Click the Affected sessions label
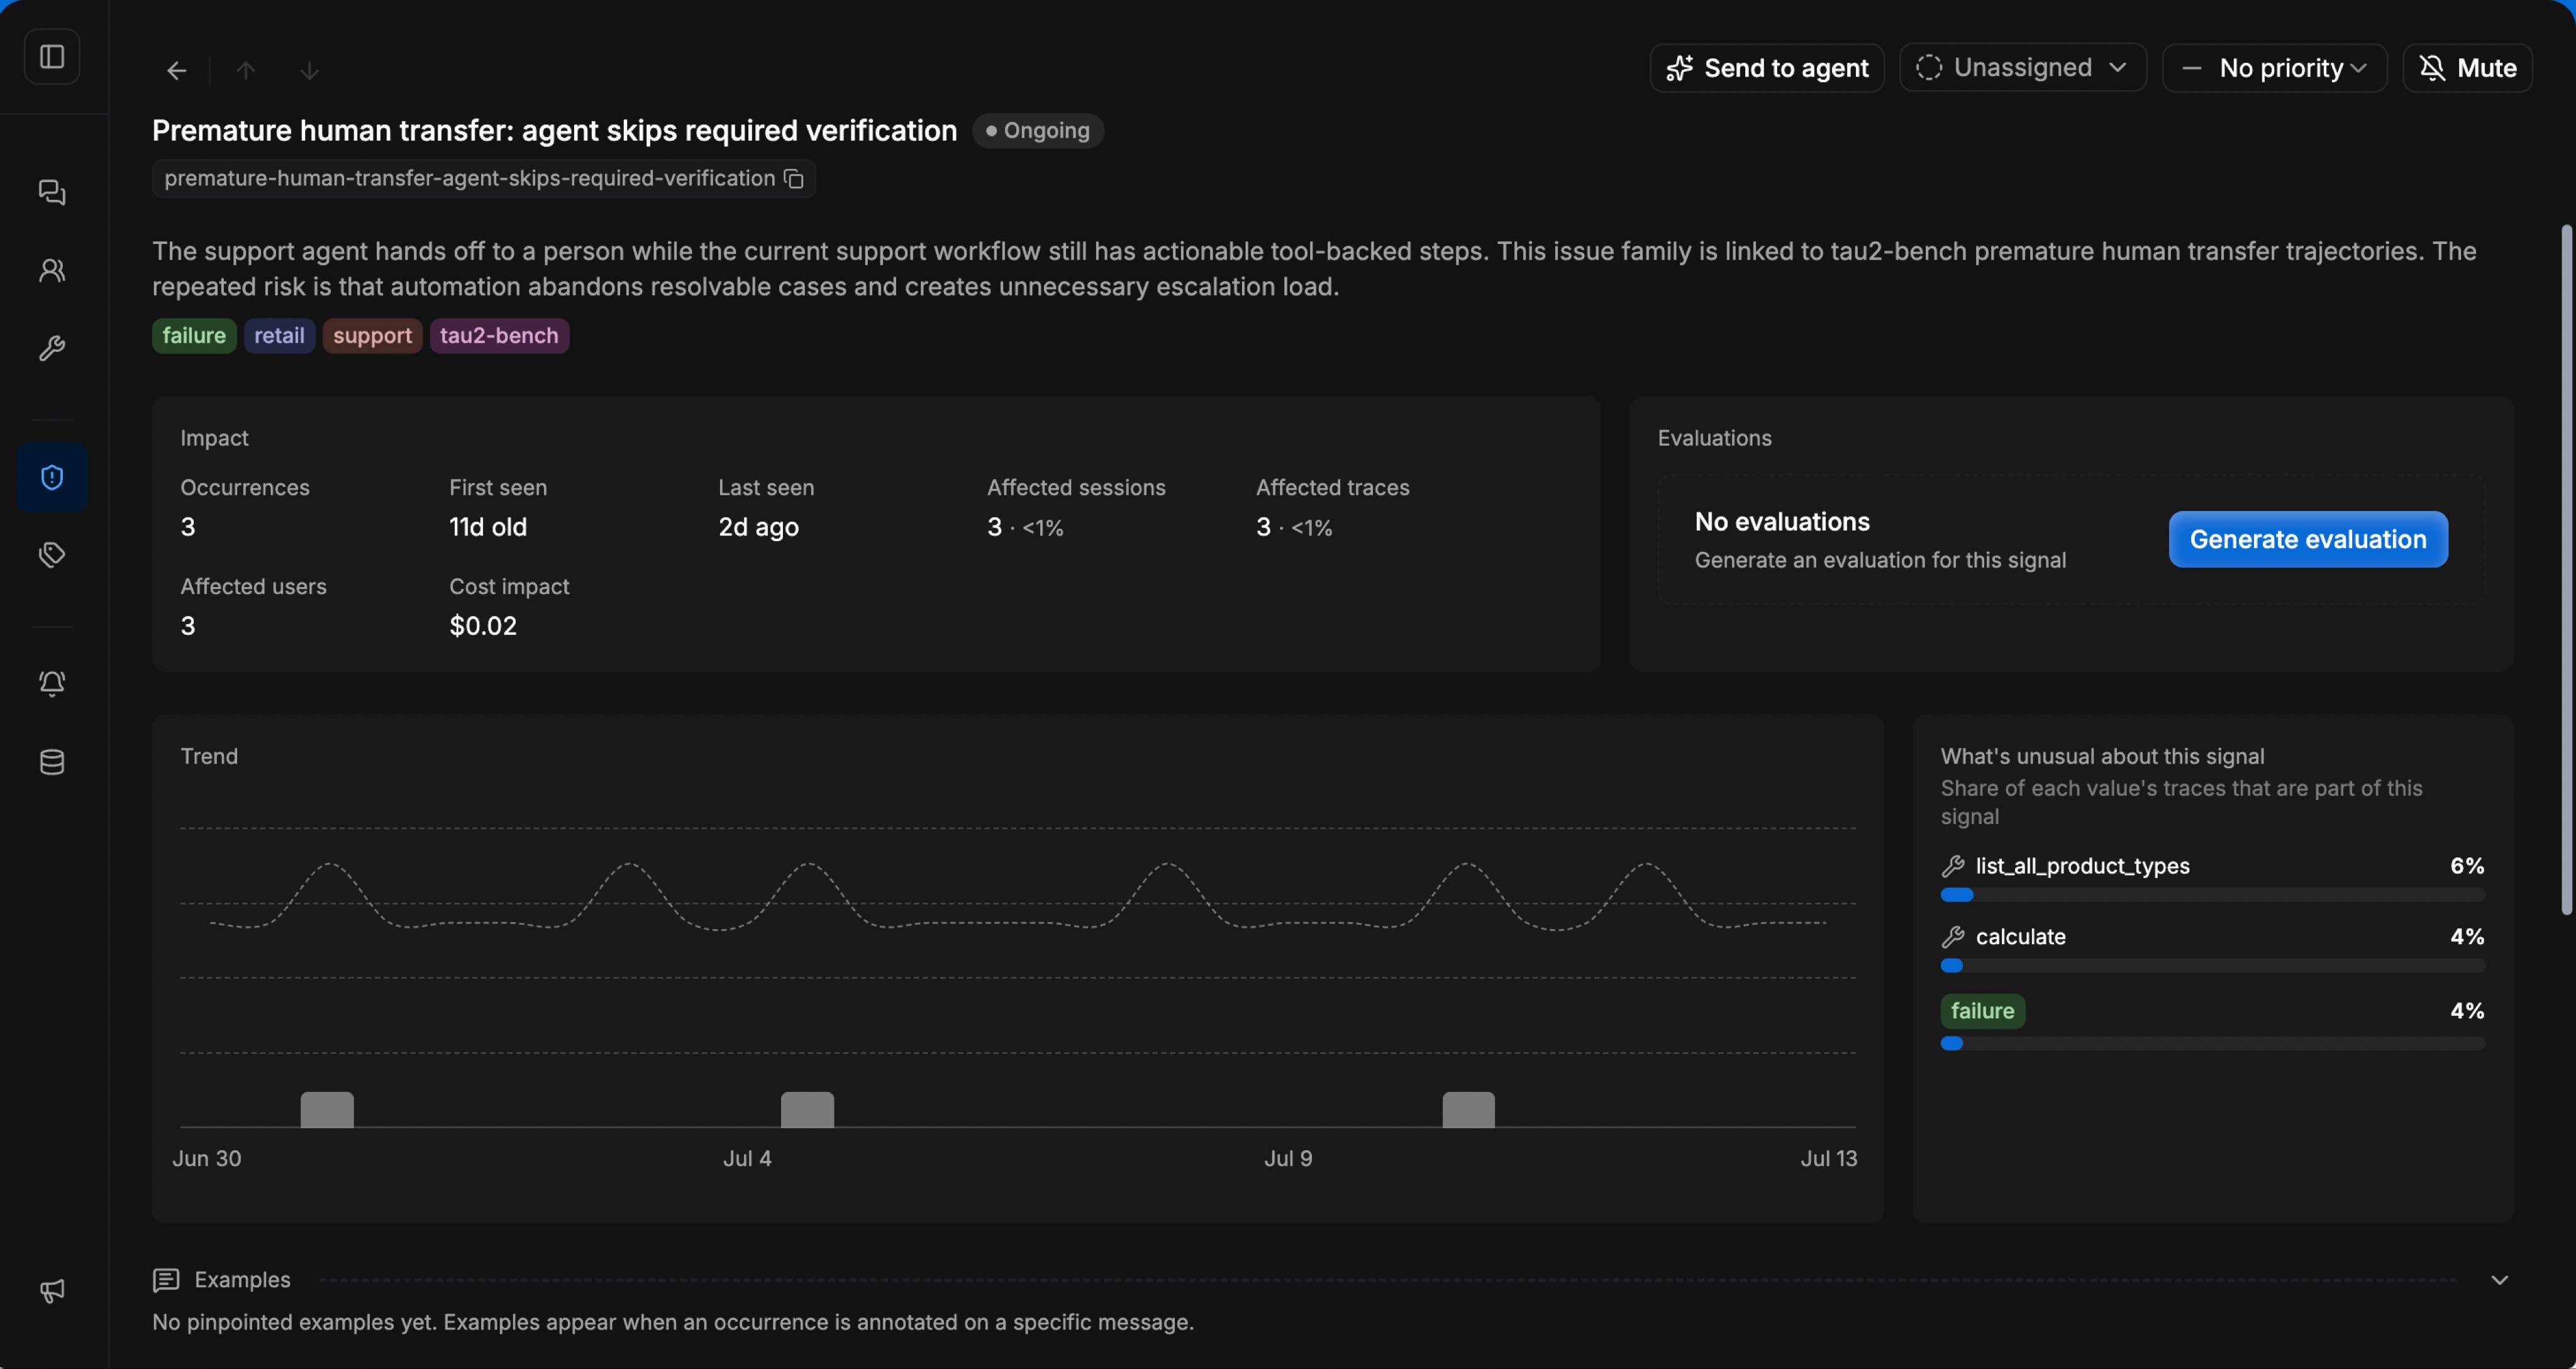Screen dimensions: 2576x1369 (1076, 488)
